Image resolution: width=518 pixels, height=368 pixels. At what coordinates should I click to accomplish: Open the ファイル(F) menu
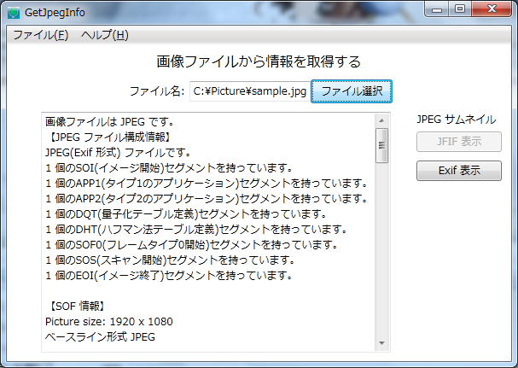40,35
